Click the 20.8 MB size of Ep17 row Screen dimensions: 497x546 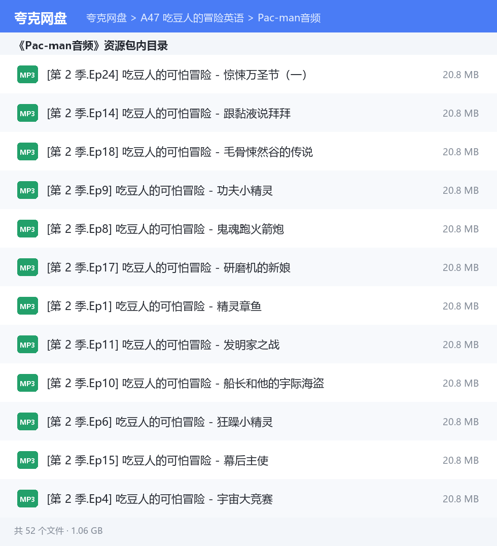460,267
